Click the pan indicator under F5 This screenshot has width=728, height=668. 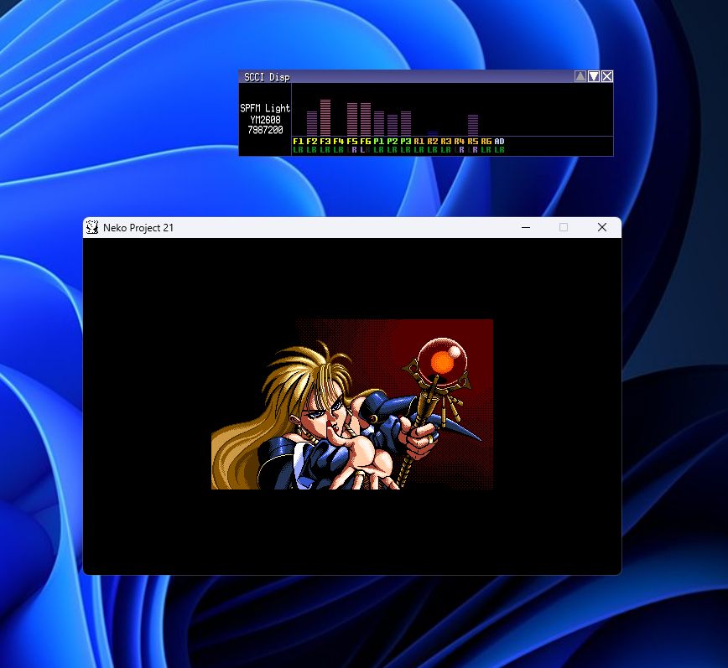coord(352,150)
